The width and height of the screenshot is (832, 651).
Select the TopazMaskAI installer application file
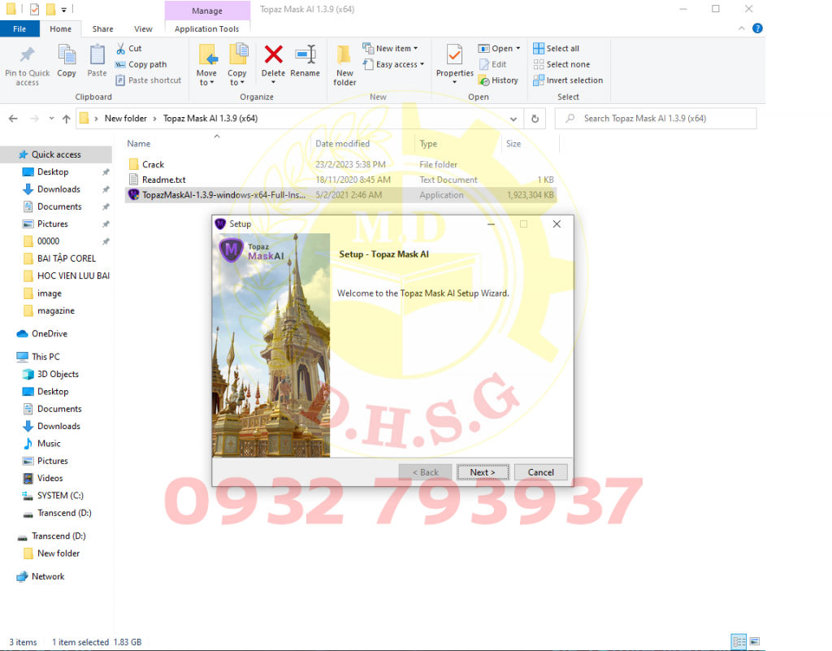point(340,195)
